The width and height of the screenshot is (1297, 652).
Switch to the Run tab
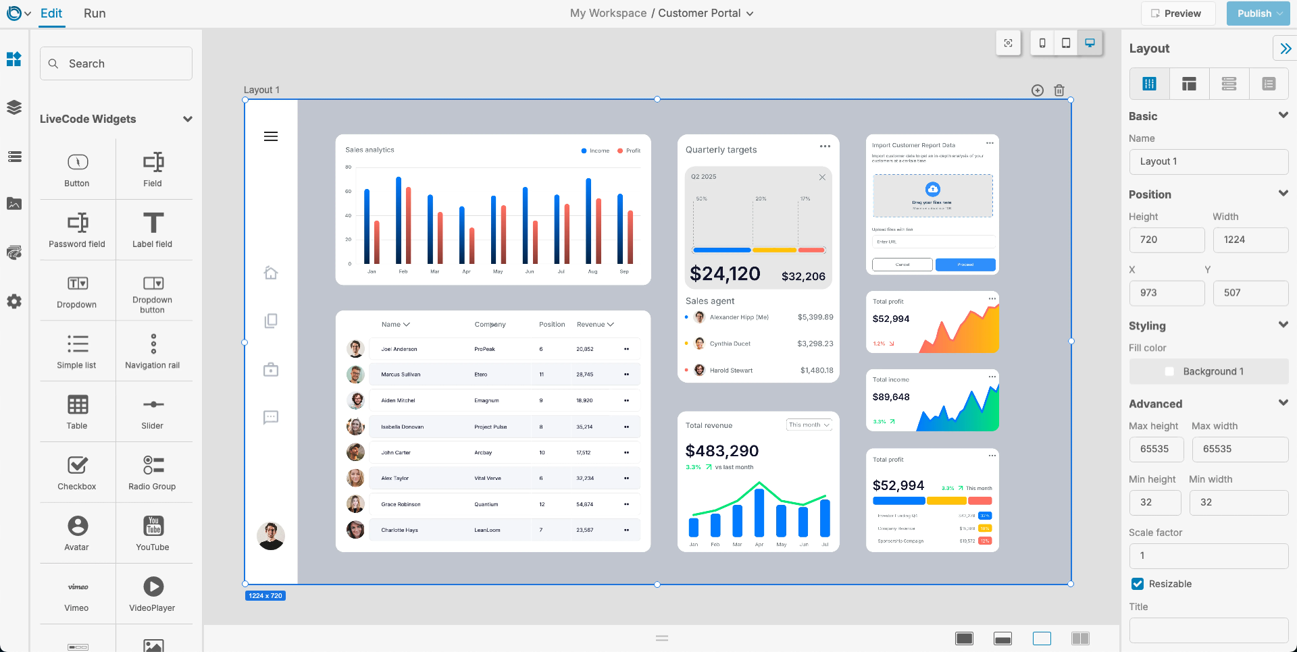95,13
